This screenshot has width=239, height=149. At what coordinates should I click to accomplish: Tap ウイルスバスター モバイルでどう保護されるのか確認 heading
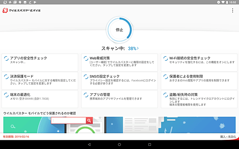[39, 113]
